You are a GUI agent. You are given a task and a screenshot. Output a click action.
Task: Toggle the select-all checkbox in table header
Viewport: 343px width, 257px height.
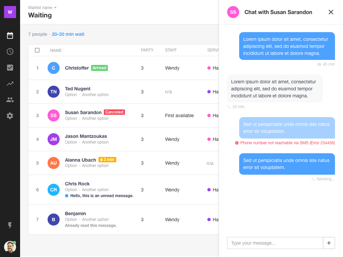[37, 50]
